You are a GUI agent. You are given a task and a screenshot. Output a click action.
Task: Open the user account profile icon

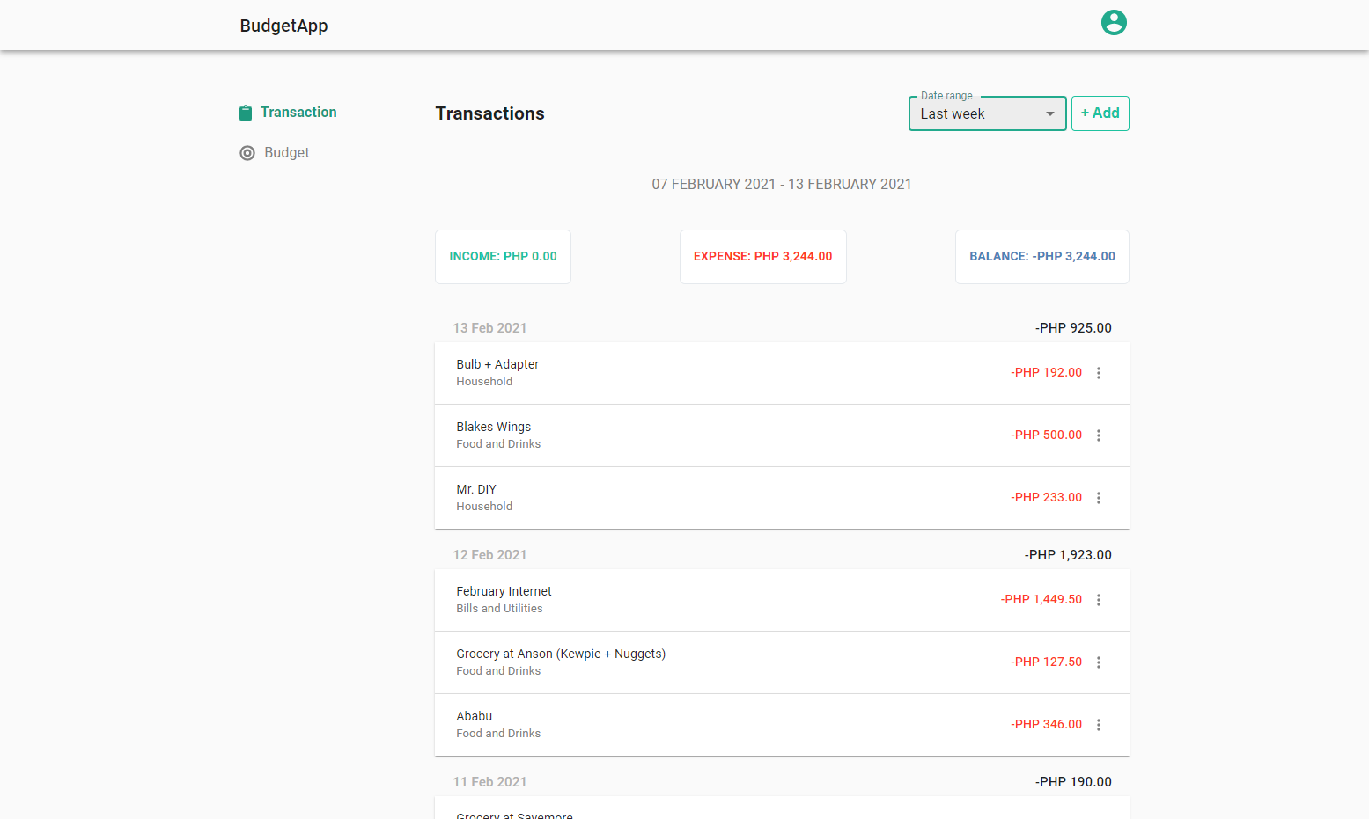click(1114, 23)
